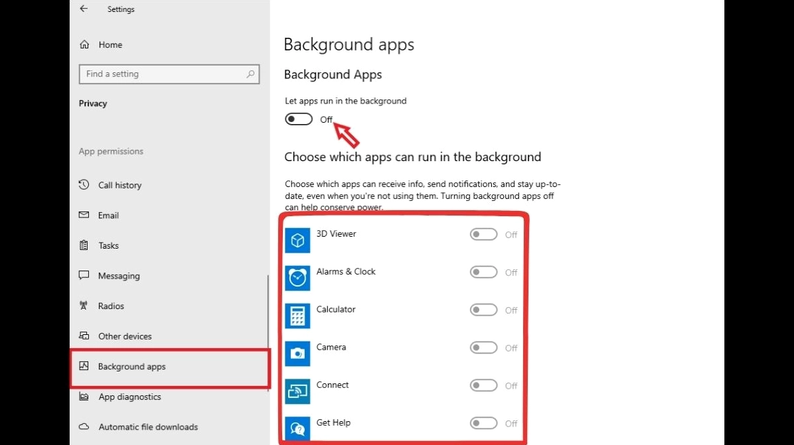Open Background apps sidebar item
This screenshot has width=794, height=445.
point(131,367)
